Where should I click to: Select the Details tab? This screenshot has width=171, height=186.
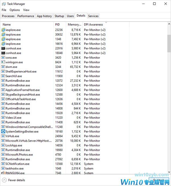pyautogui.click(x=81, y=16)
